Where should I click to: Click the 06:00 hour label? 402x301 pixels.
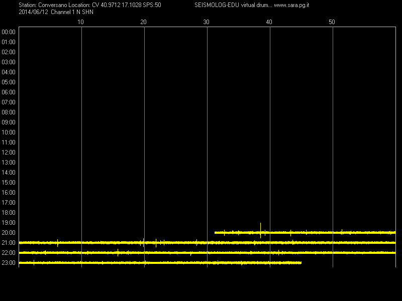[9, 92]
